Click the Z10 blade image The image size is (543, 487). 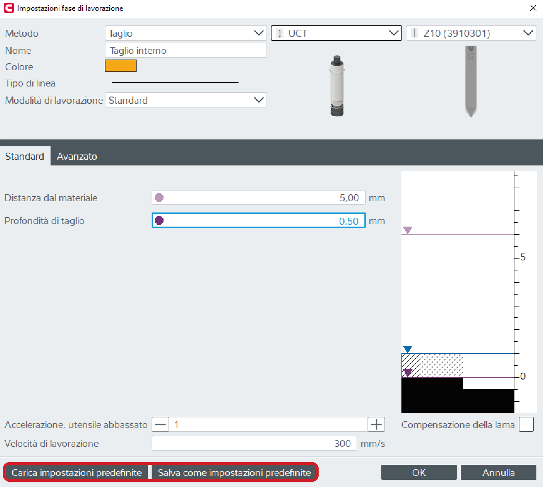tap(471, 81)
